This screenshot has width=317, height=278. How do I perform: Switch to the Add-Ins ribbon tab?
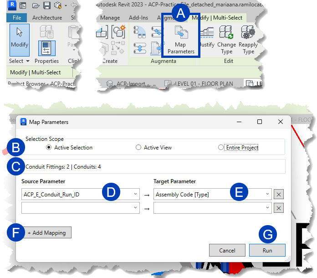click(138, 18)
